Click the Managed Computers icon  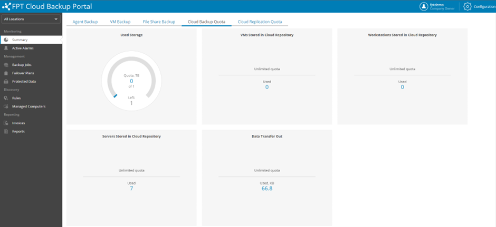point(6,106)
